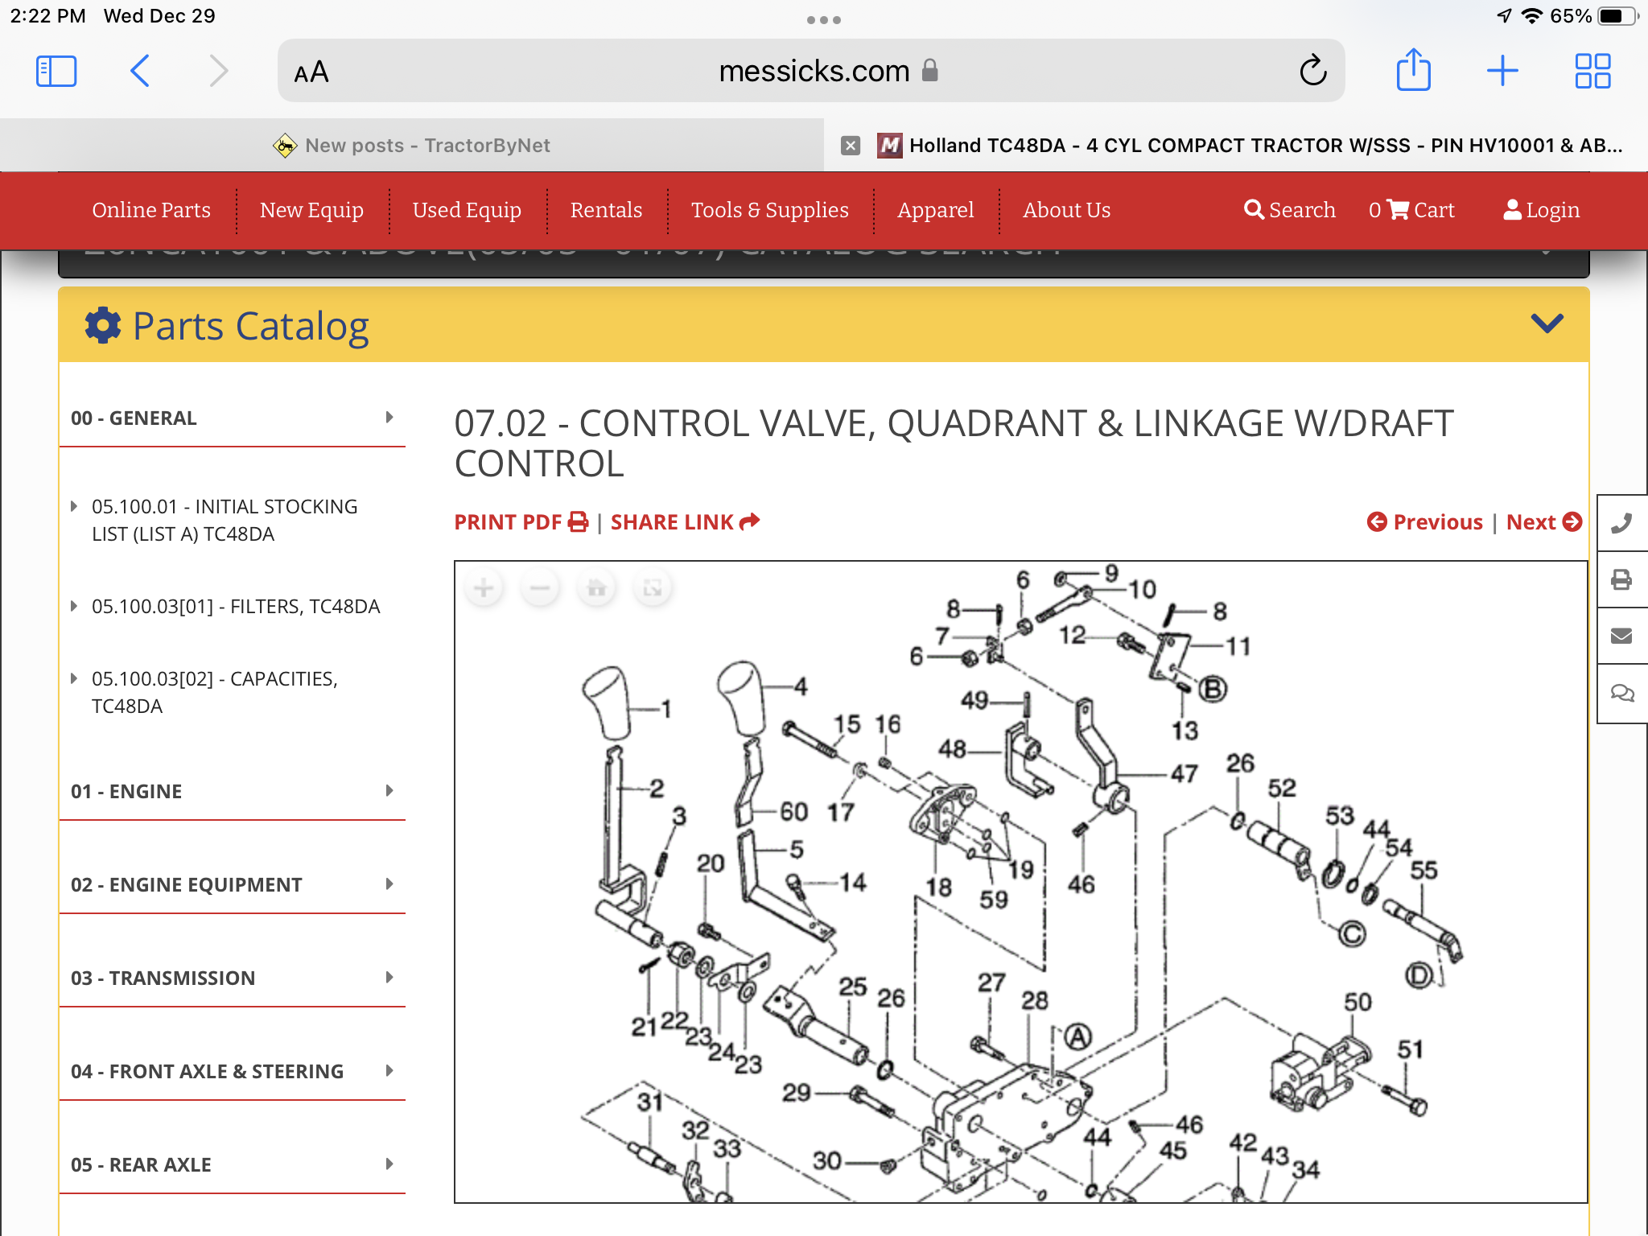The width and height of the screenshot is (1648, 1236).
Task: Open the Rentals menu
Action: pos(606,210)
